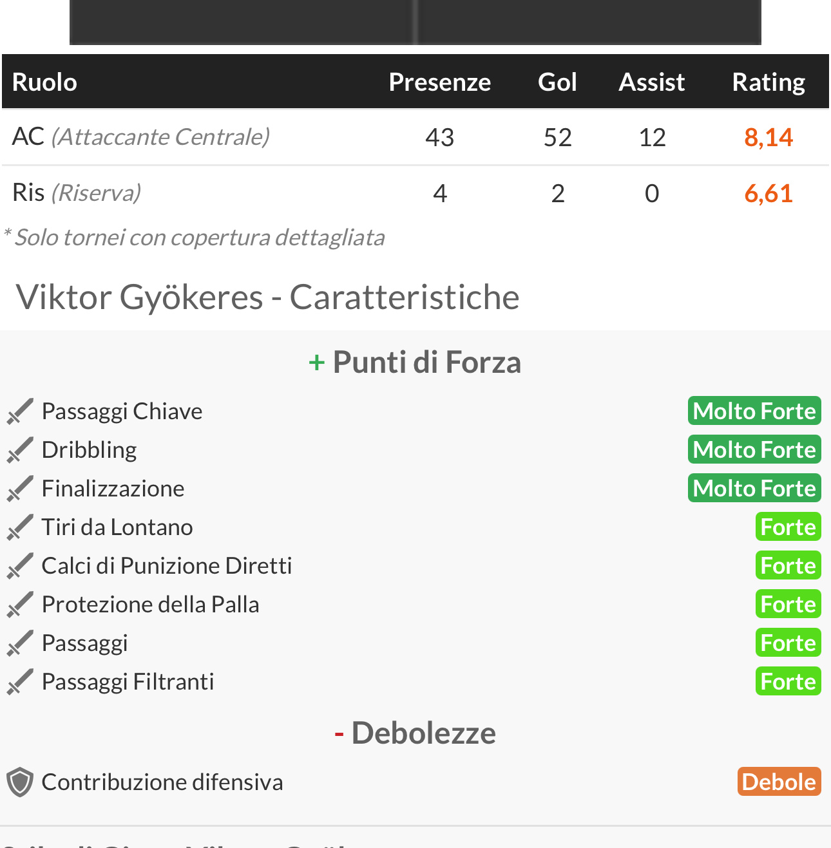
Task: Click the sword icon beside Dribbling
Action: [20, 450]
